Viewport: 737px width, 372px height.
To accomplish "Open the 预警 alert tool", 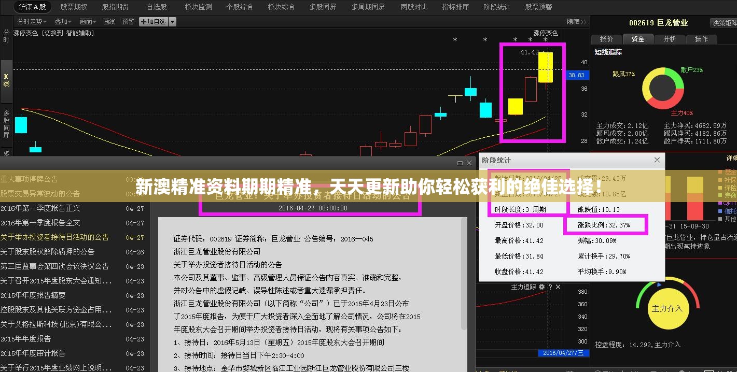I will pos(128,22).
